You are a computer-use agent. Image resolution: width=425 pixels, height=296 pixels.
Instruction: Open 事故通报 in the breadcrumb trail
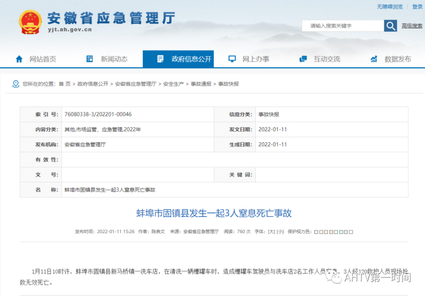(201, 84)
